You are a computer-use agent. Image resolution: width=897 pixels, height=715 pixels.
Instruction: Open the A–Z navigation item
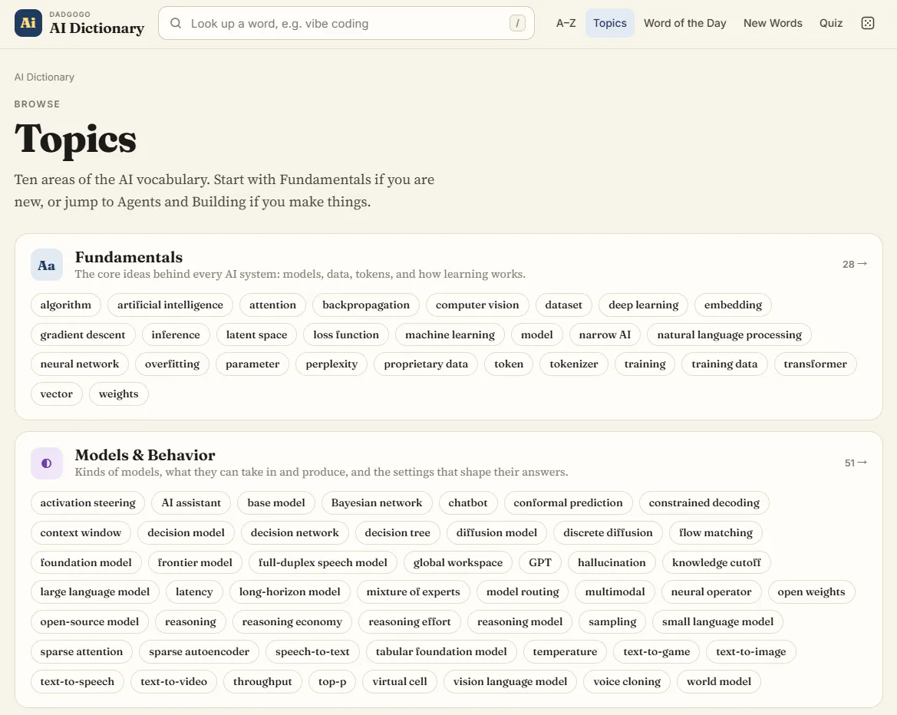[566, 23]
